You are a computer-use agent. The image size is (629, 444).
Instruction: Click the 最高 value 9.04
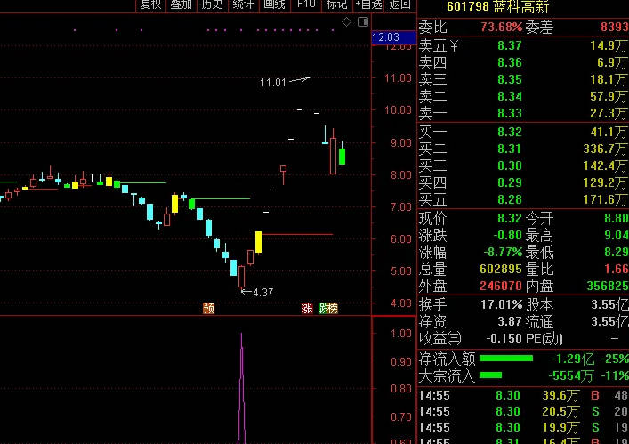pyautogui.click(x=617, y=235)
